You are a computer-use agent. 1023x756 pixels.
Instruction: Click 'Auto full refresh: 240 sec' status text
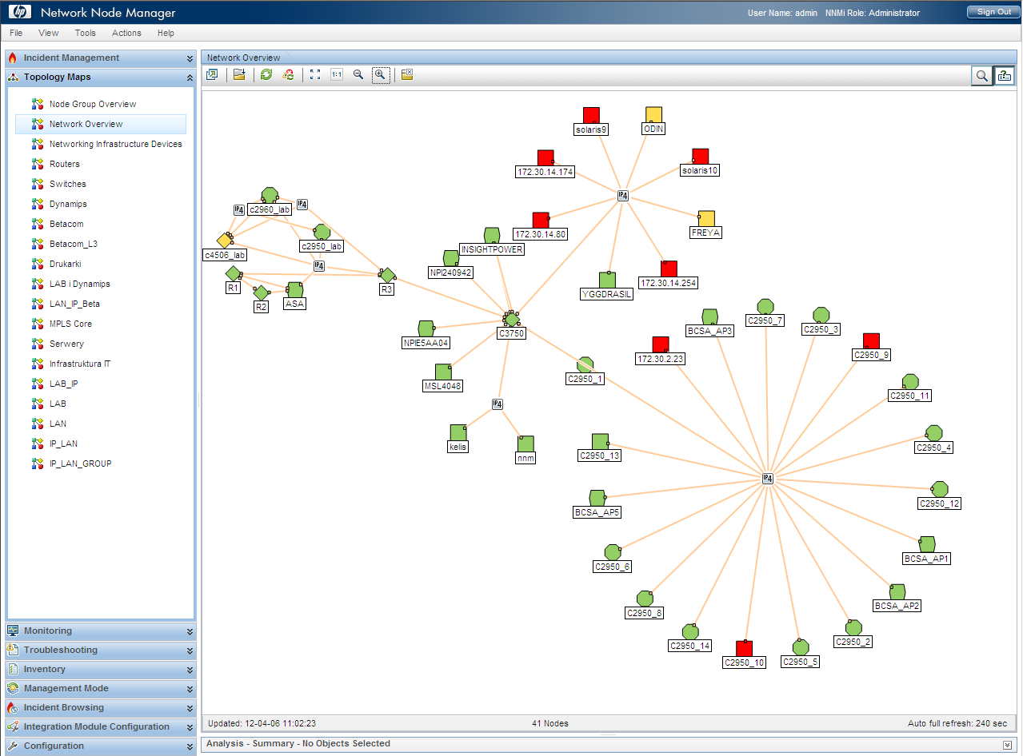point(957,723)
